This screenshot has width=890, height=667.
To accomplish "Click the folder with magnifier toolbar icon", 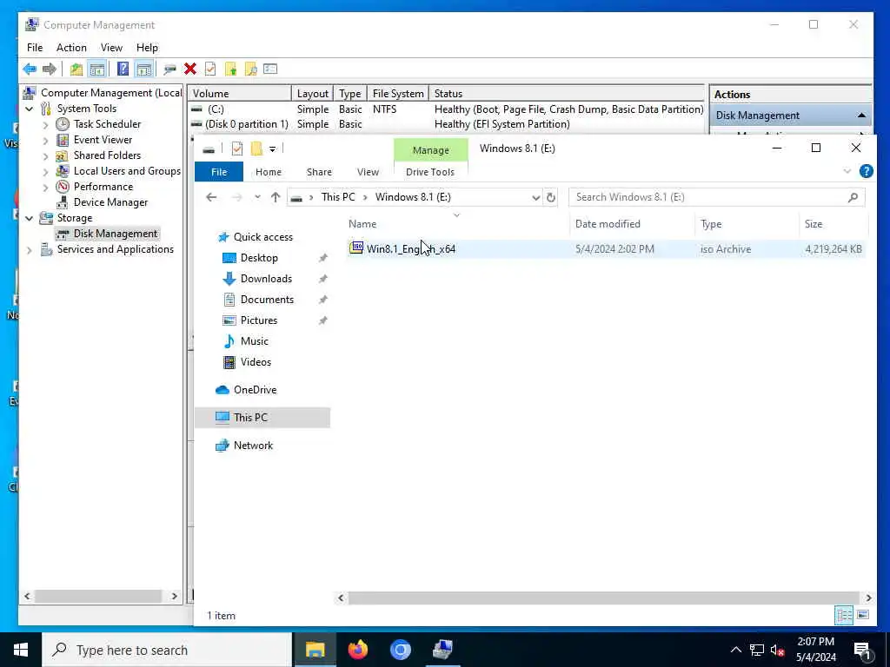I will 250,69.
